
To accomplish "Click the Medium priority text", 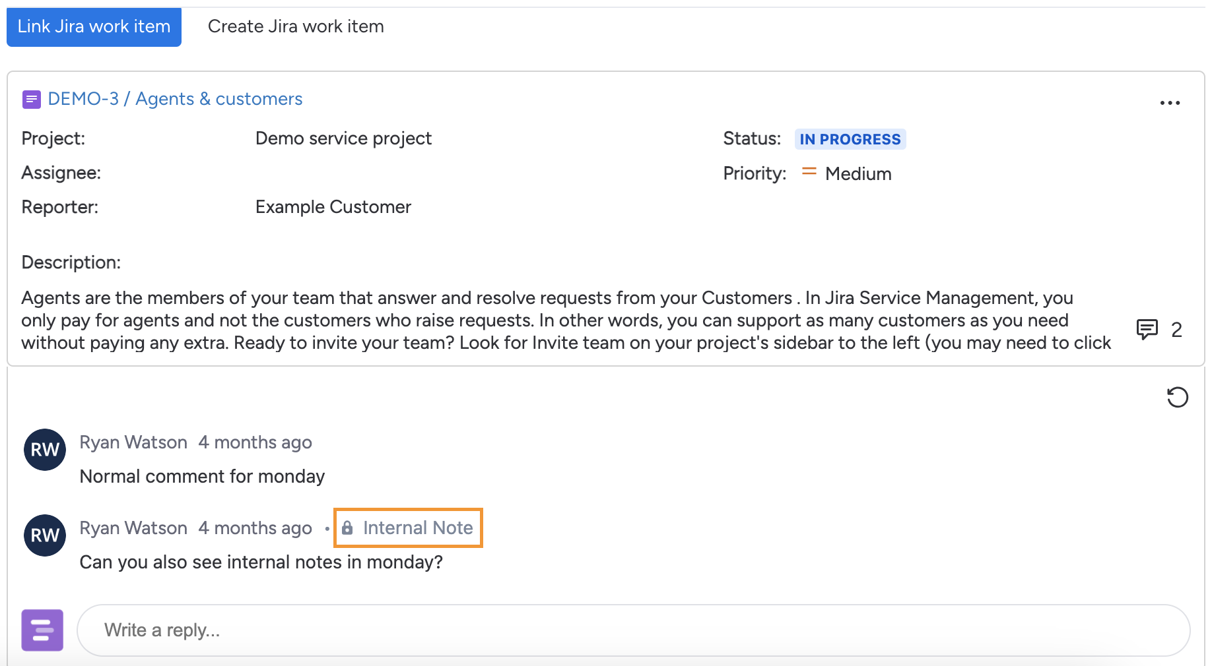I will (x=858, y=173).
